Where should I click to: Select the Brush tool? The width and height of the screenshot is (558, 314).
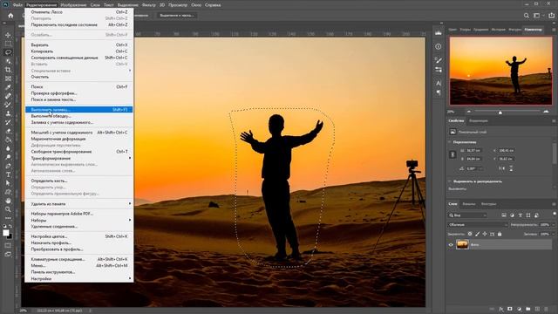coord(8,105)
